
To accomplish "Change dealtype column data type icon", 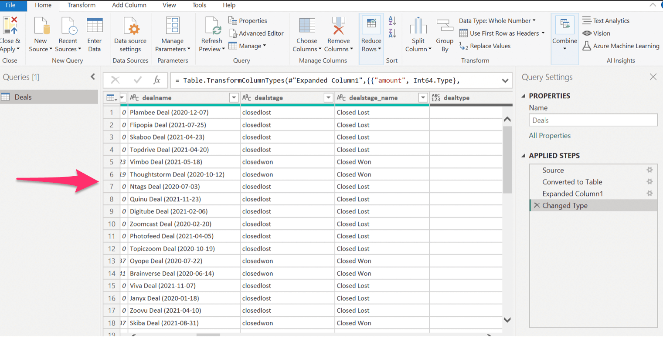I will pyautogui.click(x=435, y=98).
